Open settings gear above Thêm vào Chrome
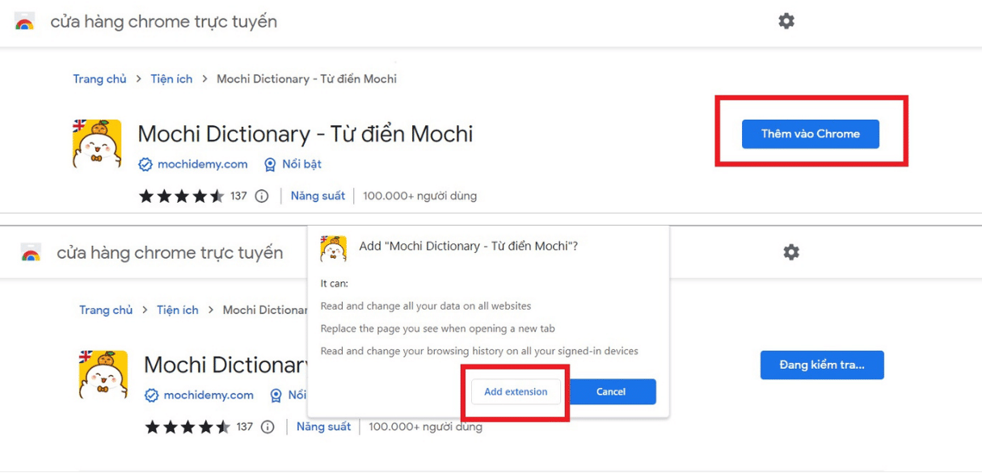This screenshot has width=982, height=473. point(786,21)
